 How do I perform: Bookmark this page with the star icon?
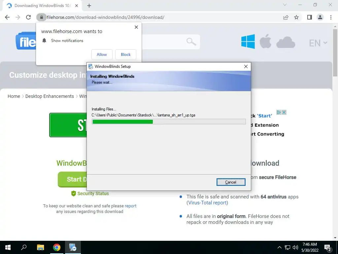click(296, 17)
